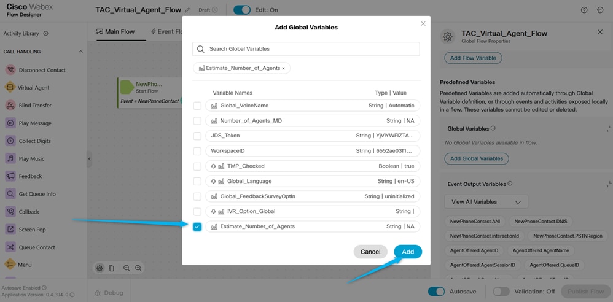
Task: Uncheck the Estimate_Number_of_Agents checkbox
Action: tap(197, 226)
